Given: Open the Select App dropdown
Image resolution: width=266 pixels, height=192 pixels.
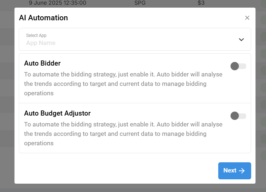Looking at the screenshot, I should [135, 39].
